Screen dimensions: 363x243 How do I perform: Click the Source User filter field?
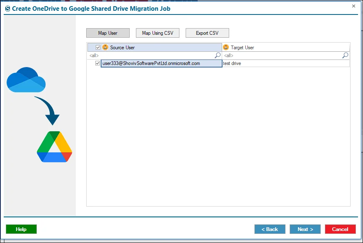[x=152, y=55]
